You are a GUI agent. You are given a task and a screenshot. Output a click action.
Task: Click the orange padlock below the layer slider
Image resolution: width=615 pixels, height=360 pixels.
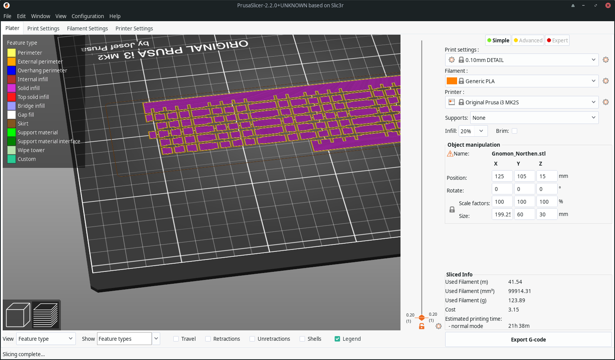click(x=422, y=326)
